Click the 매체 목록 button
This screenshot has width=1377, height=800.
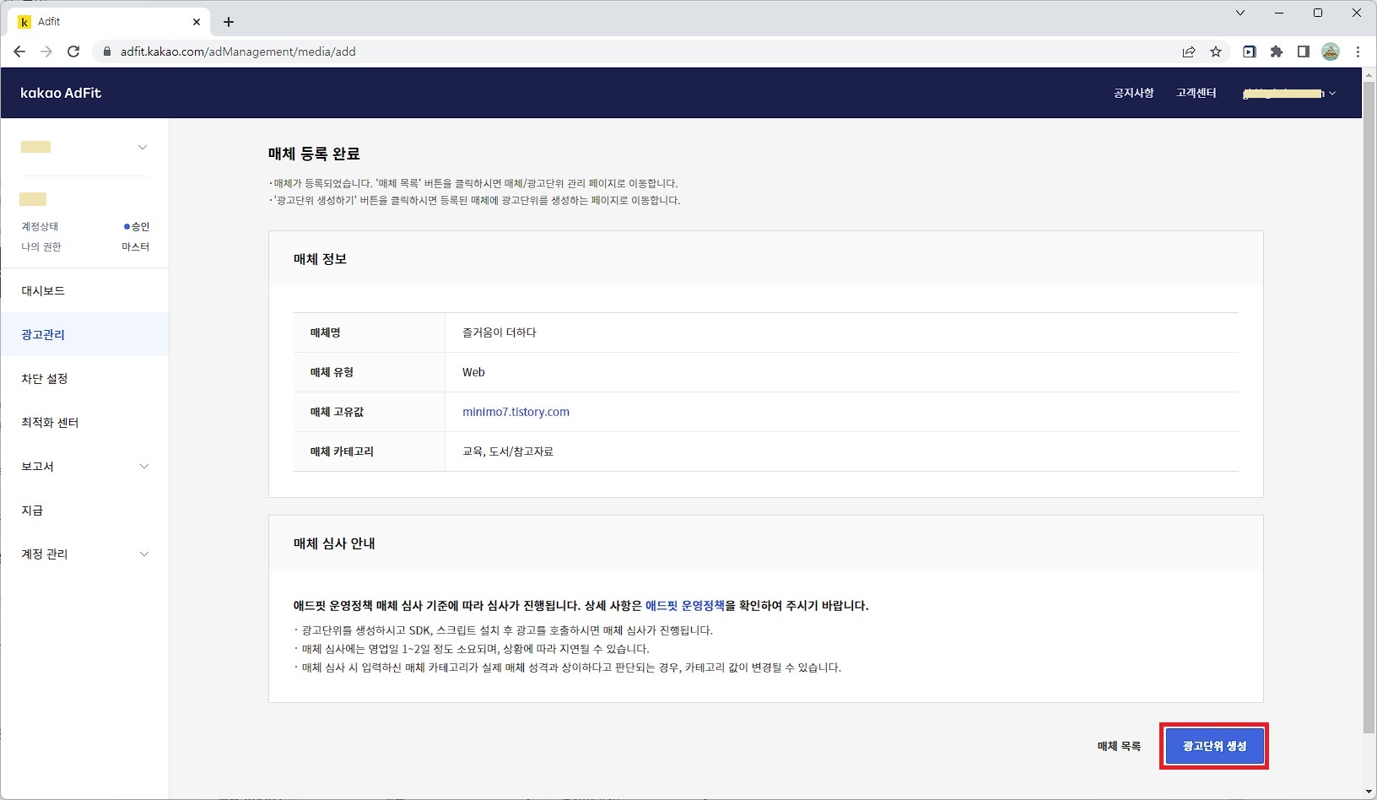pyautogui.click(x=1119, y=746)
